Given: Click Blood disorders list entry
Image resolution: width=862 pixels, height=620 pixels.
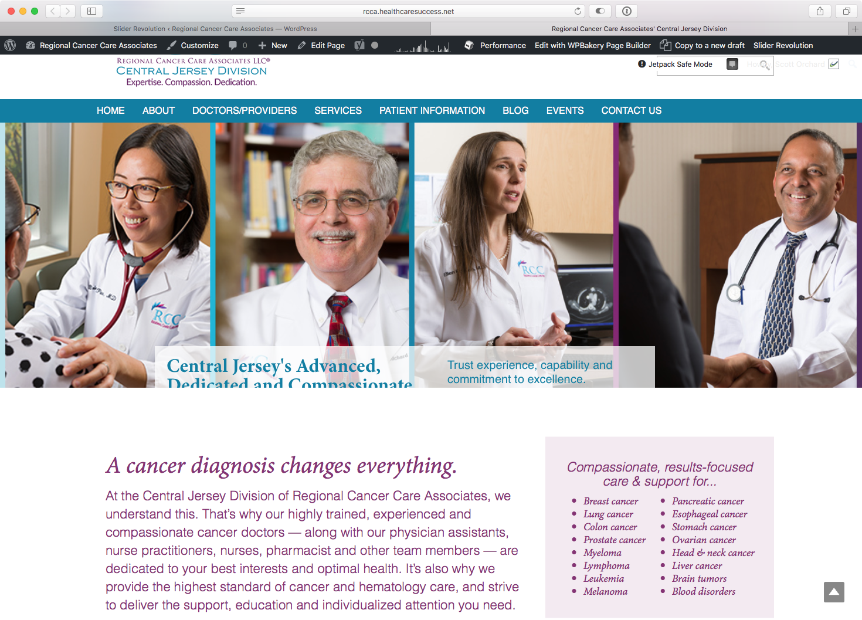Looking at the screenshot, I should (704, 591).
